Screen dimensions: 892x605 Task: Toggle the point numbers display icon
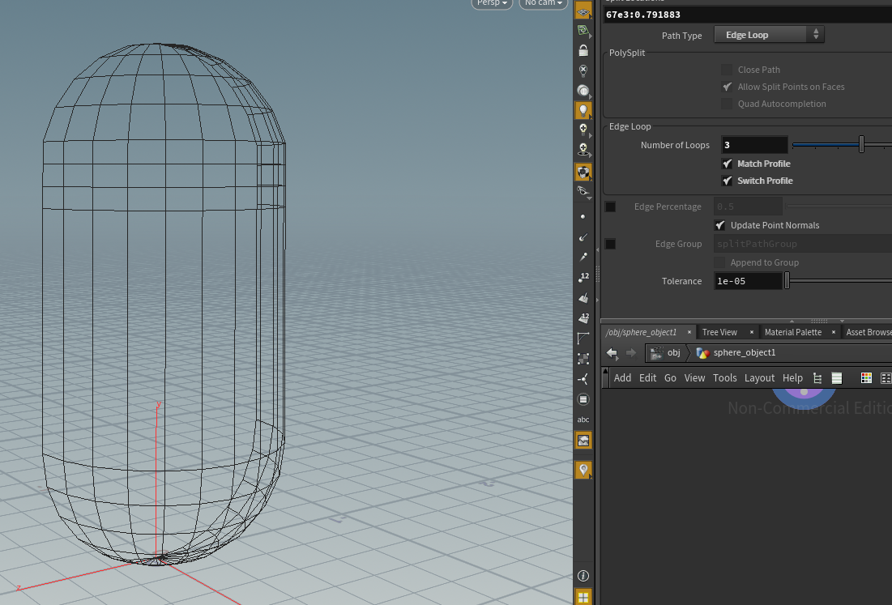(x=583, y=278)
